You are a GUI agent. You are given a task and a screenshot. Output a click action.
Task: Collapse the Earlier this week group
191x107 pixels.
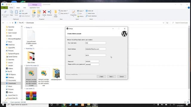click(x=25, y=65)
